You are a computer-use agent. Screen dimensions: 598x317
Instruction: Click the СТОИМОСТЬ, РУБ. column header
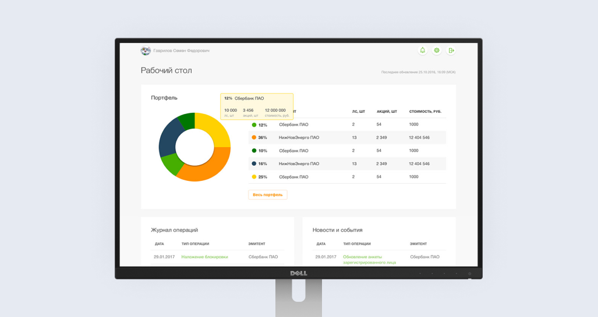click(x=425, y=112)
